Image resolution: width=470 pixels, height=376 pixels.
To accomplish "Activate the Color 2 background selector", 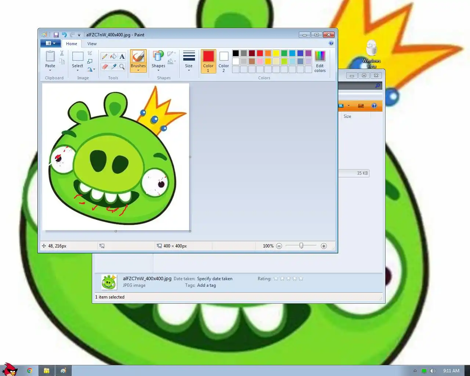I will point(224,61).
